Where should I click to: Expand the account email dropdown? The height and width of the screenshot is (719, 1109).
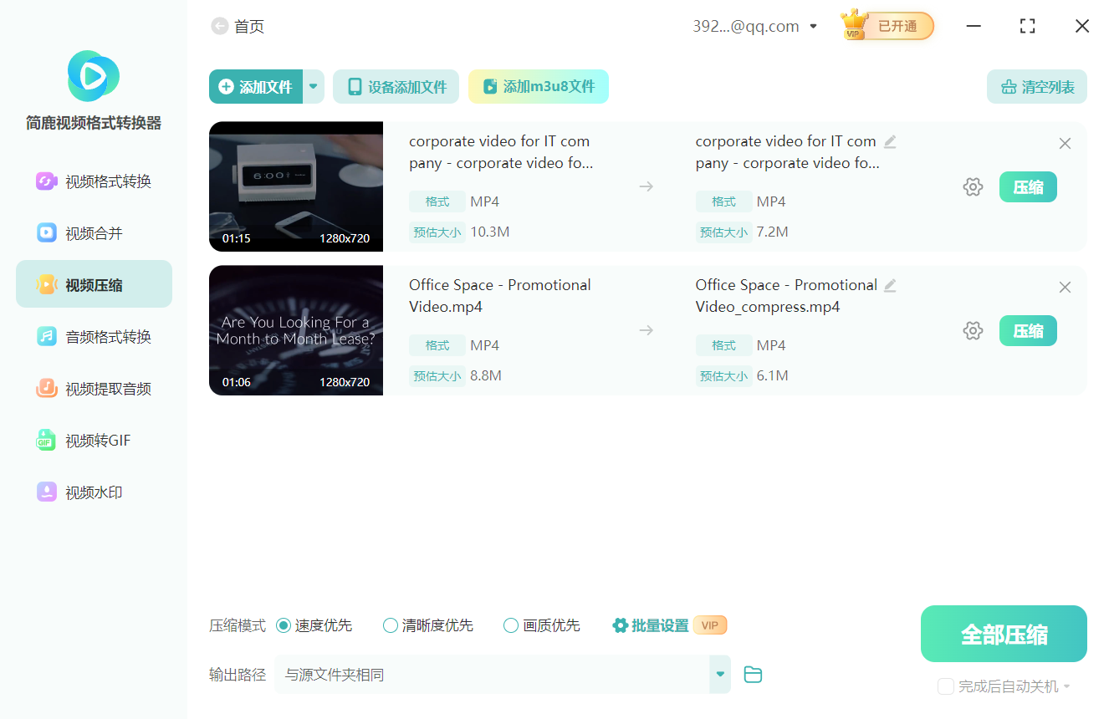(x=813, y=27)
